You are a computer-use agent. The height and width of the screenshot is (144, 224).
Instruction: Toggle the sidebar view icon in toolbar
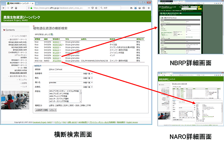pyautogui.click(x=144, y=8)
